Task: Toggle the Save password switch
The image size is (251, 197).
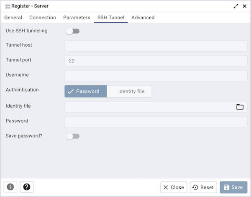Action: tap(73, 136)
